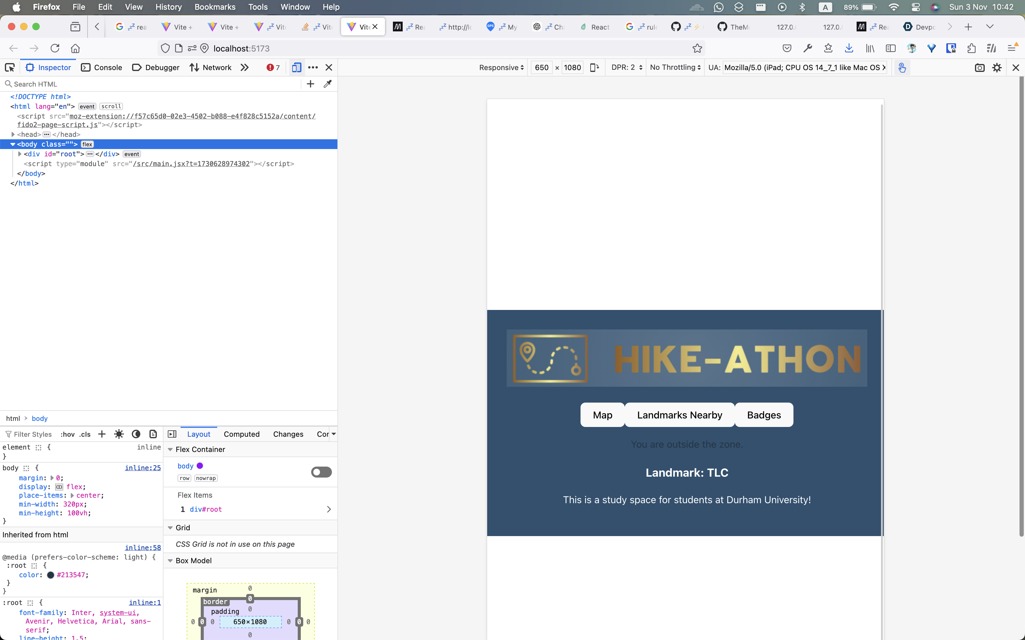Toggle light color scheme simulation icon
1025x640 pixels.
(119, 434)
